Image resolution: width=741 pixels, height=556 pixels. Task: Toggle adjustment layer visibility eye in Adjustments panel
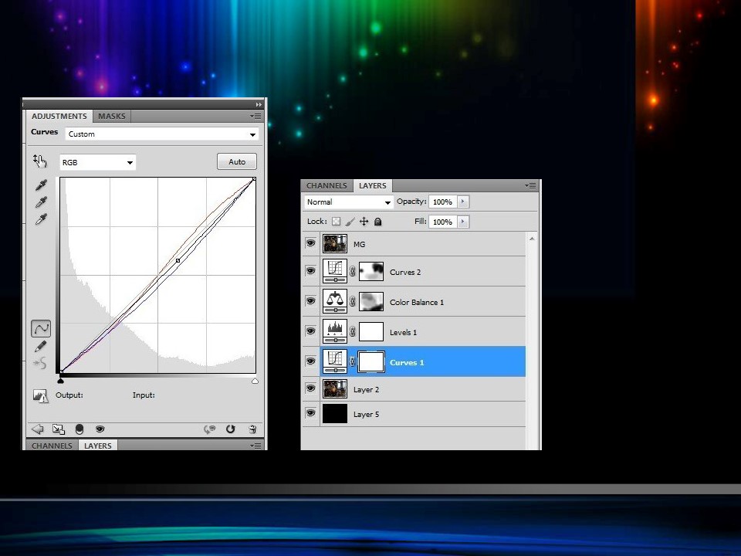pos(100,429)
